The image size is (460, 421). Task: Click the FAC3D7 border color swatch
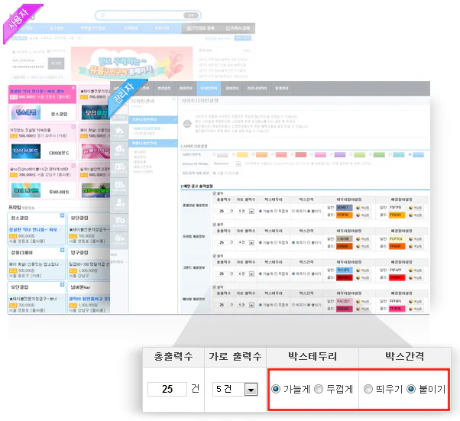(344, 301)
